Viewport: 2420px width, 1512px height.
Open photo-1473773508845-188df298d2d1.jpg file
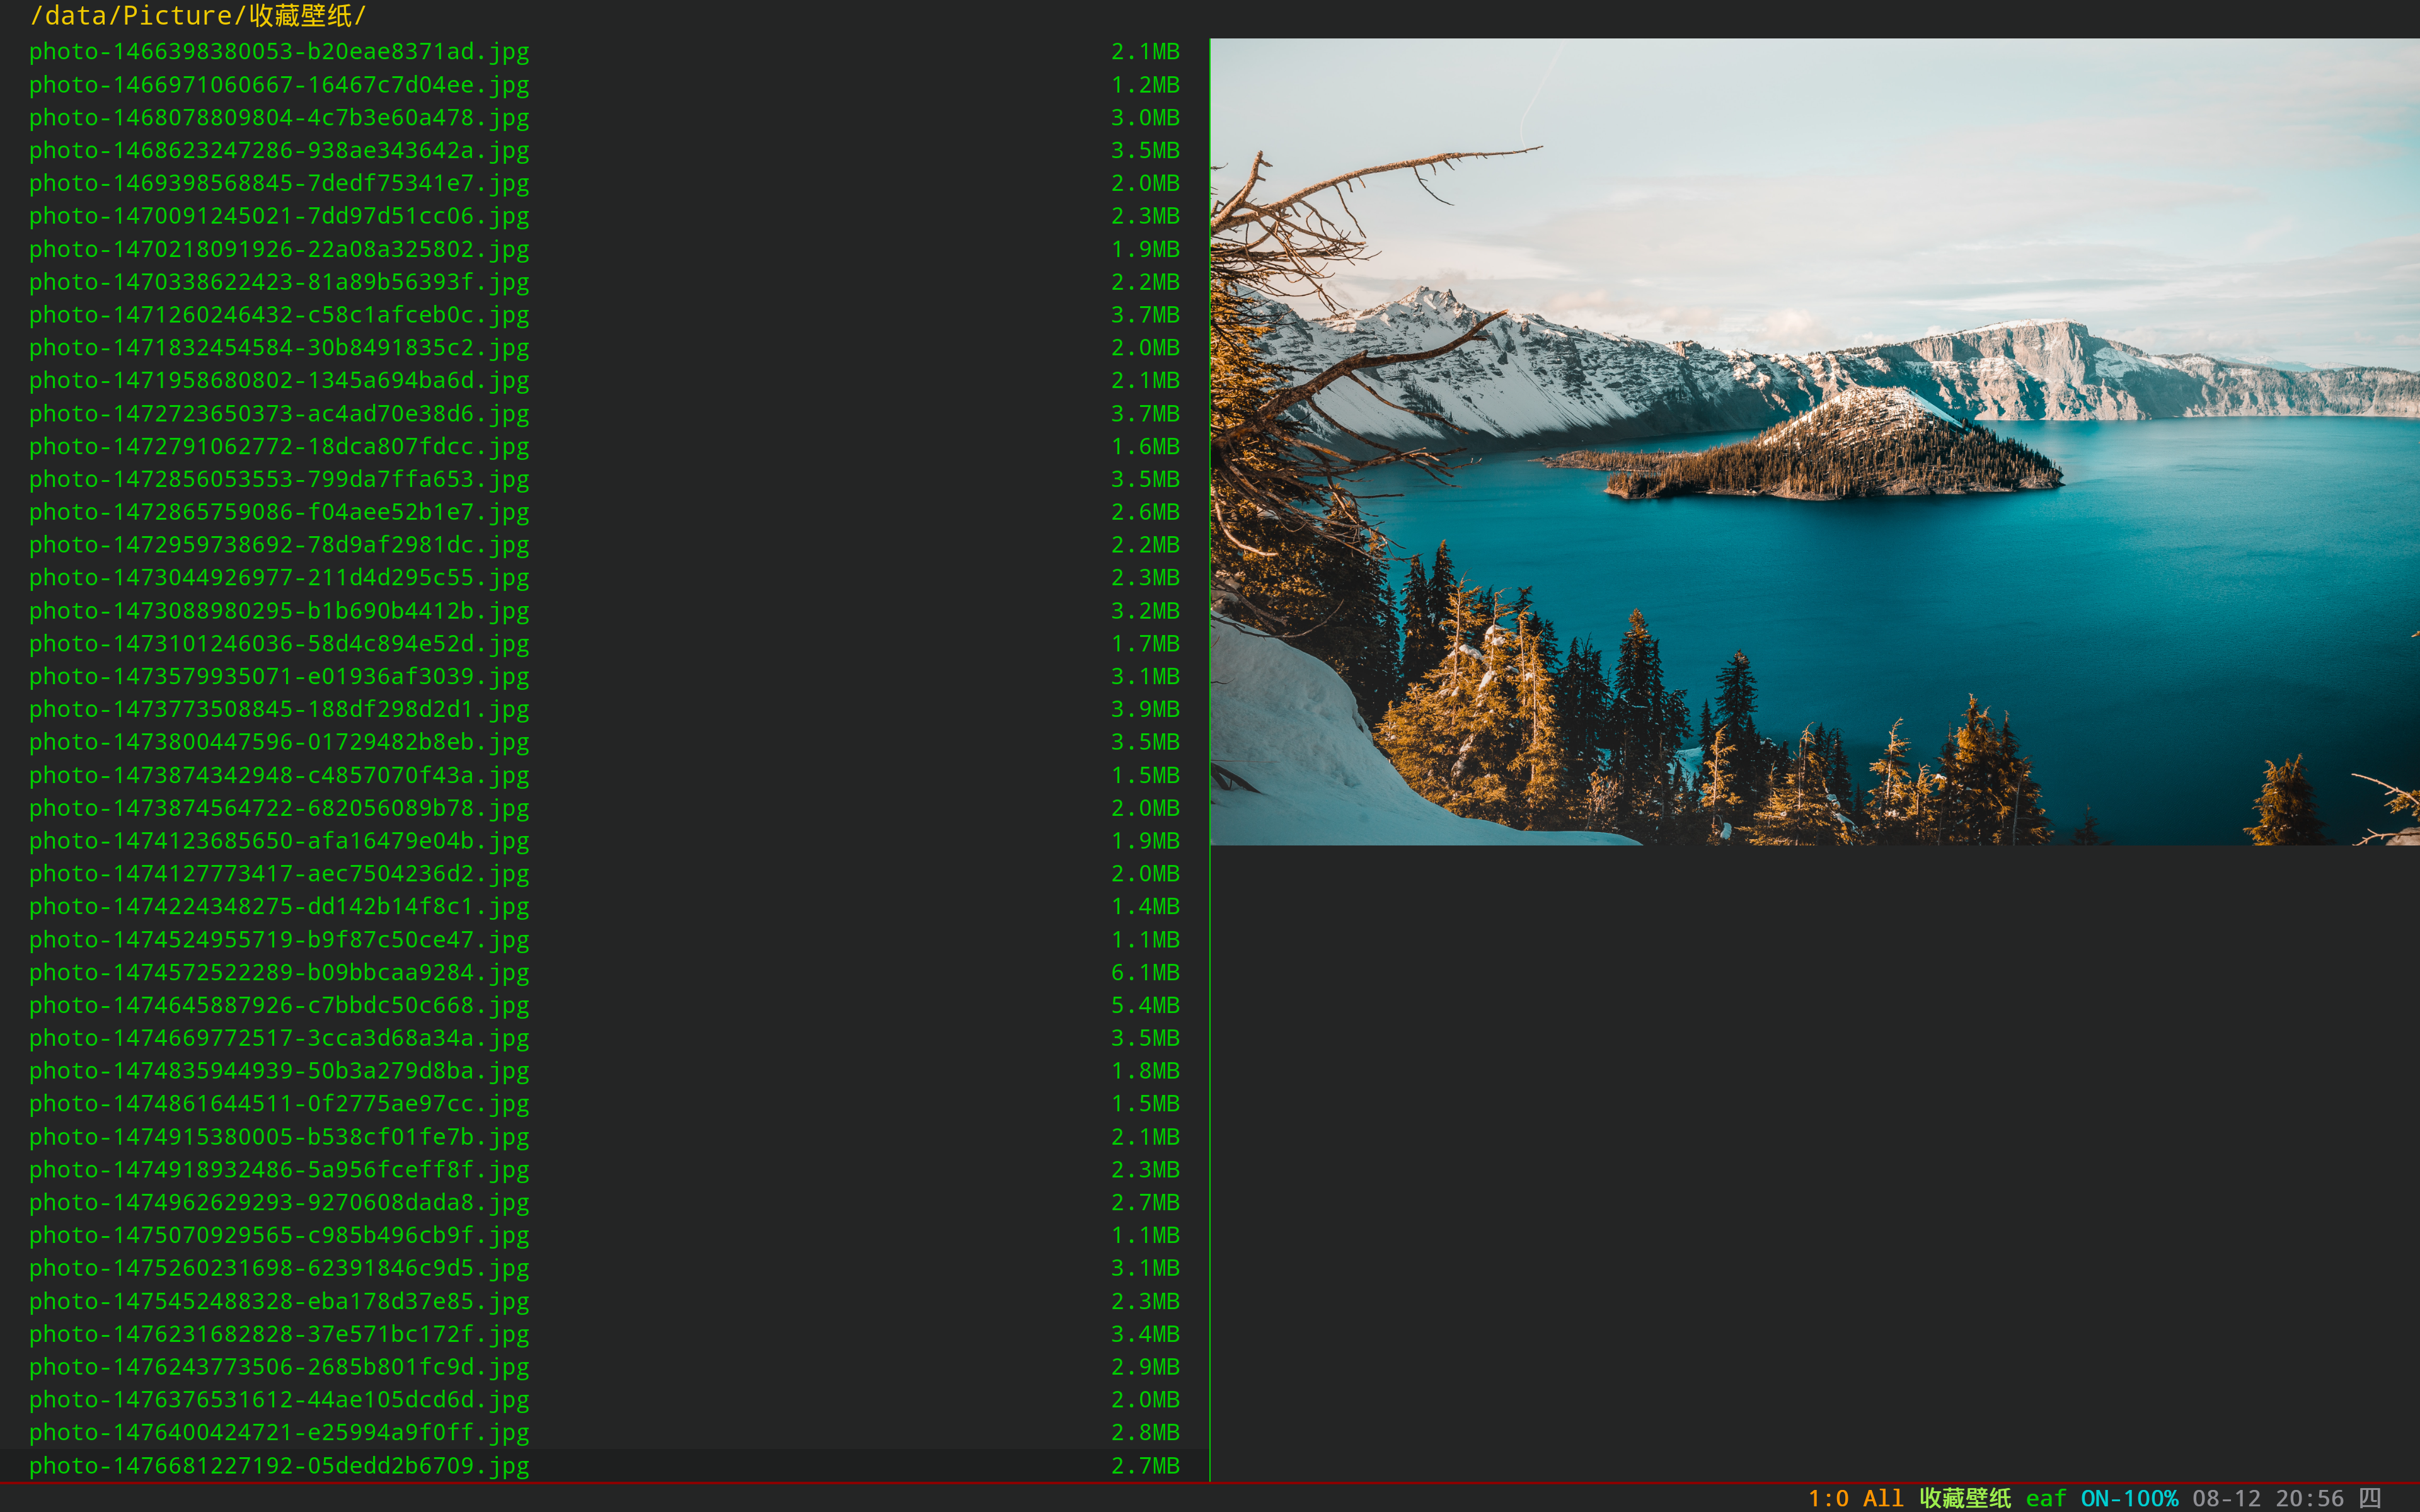click(279, 710)
